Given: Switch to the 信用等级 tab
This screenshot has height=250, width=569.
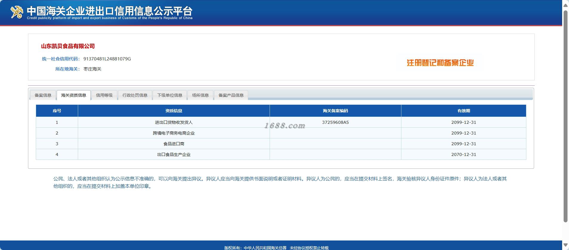Looking at the screenshot, I should (104, 95).
